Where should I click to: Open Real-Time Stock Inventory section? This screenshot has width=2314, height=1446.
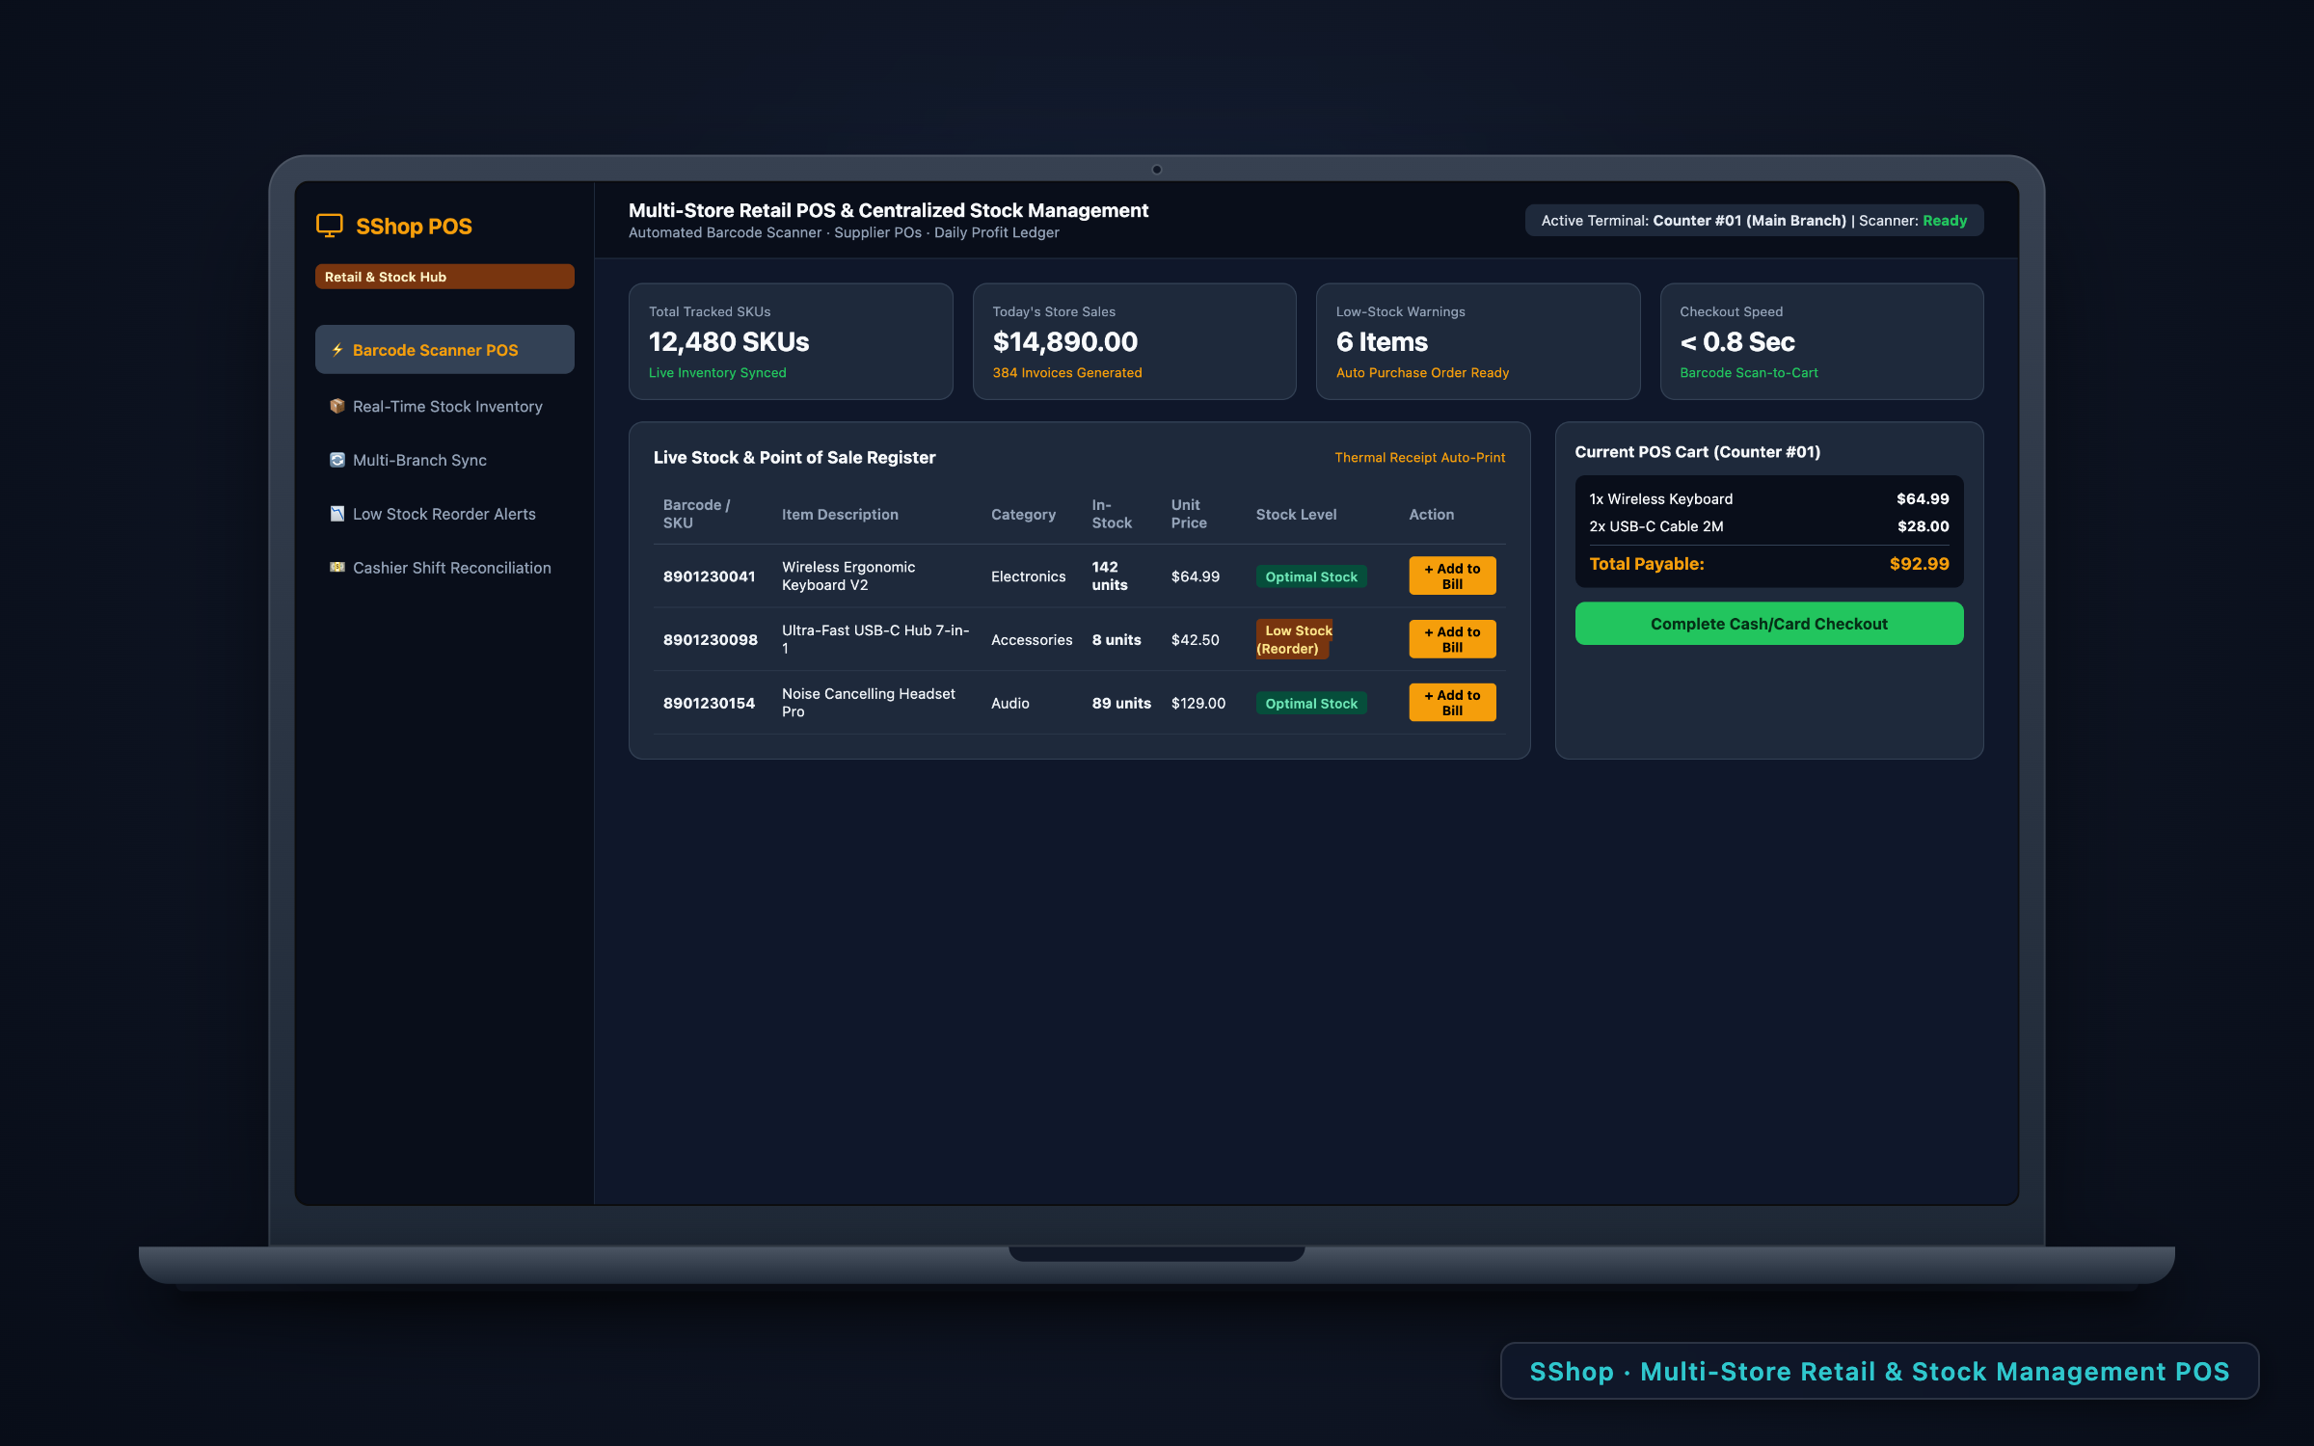(x=444, y=406)
